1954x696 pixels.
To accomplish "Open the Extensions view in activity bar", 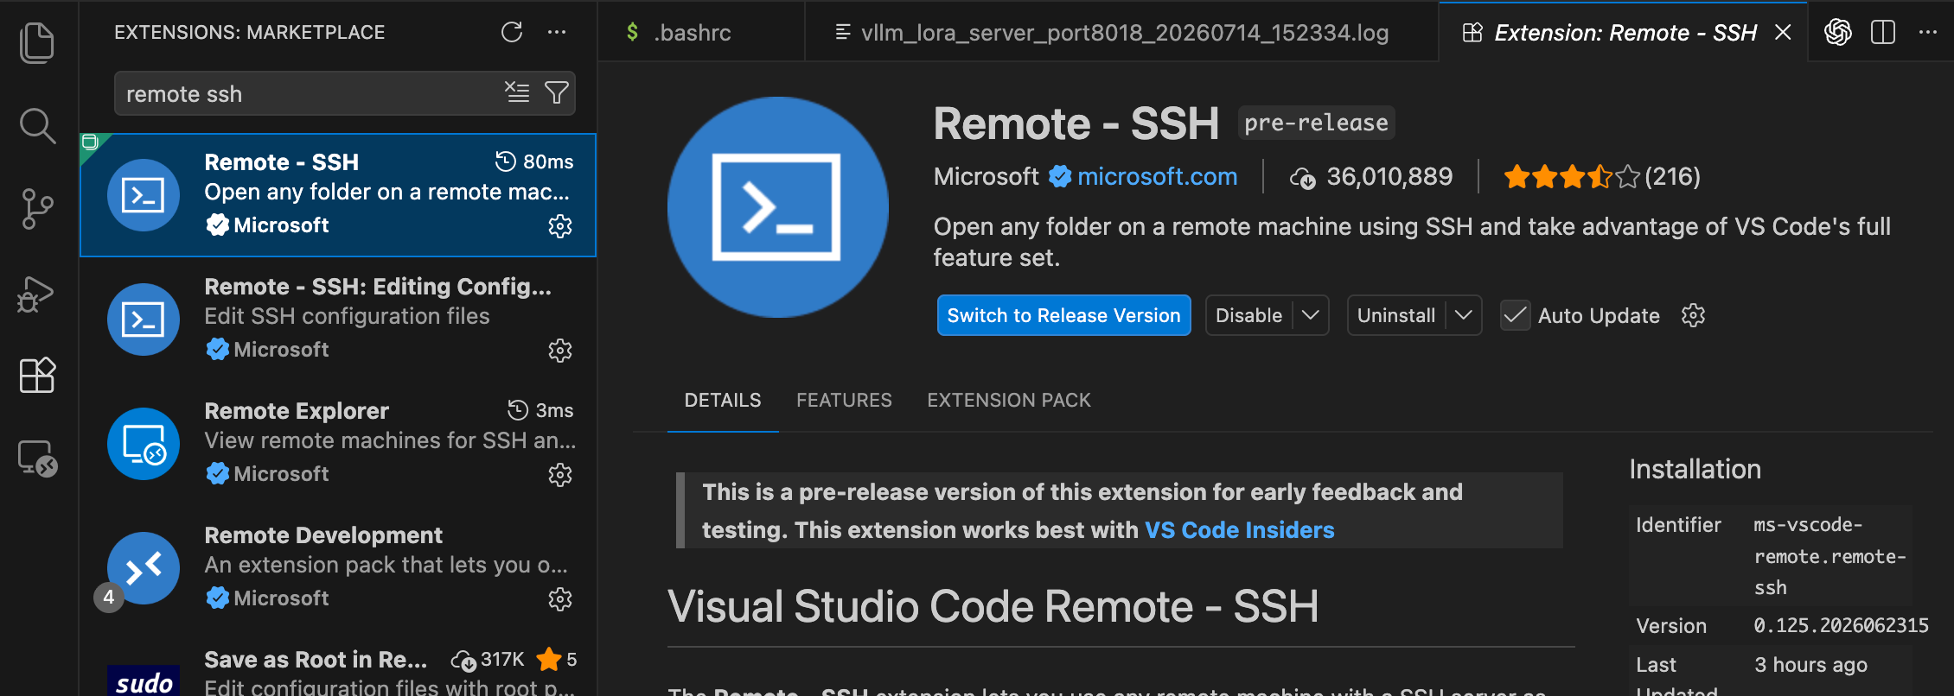I will [x=37, y=376].
